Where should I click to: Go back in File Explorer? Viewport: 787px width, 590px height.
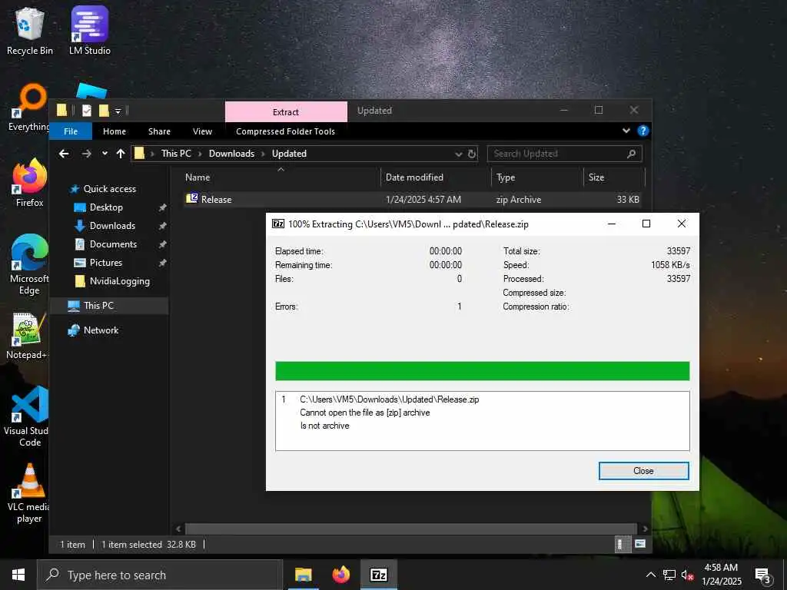(64, 154)
